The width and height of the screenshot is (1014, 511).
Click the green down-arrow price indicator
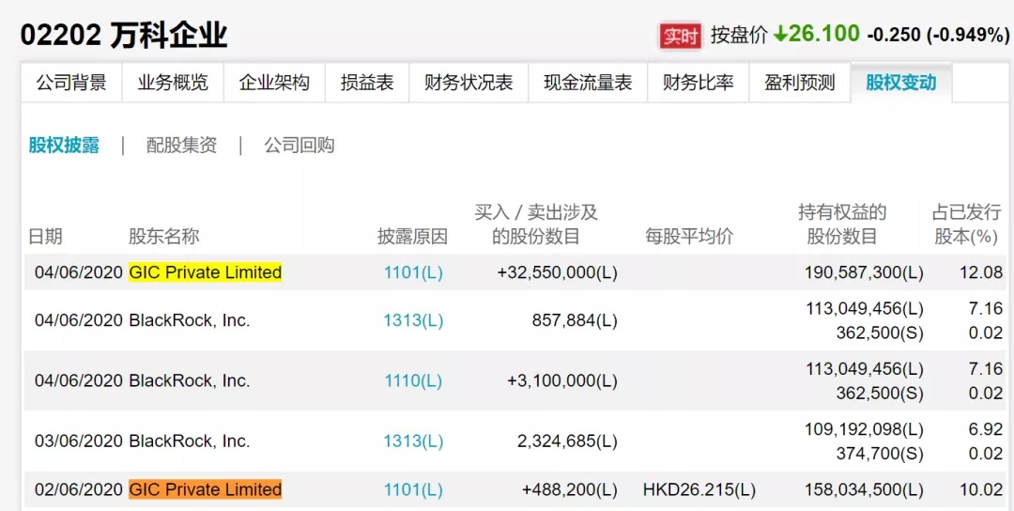[780, 34]
